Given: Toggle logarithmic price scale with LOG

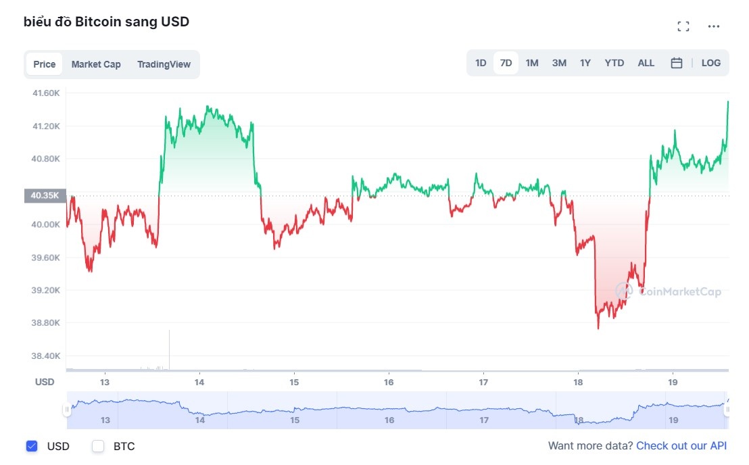Looking at the screenshot, I should (x=710, y=62).
